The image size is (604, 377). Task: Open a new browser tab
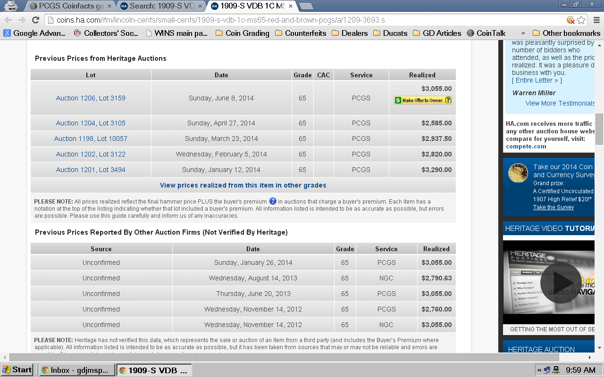pos(306,6)
